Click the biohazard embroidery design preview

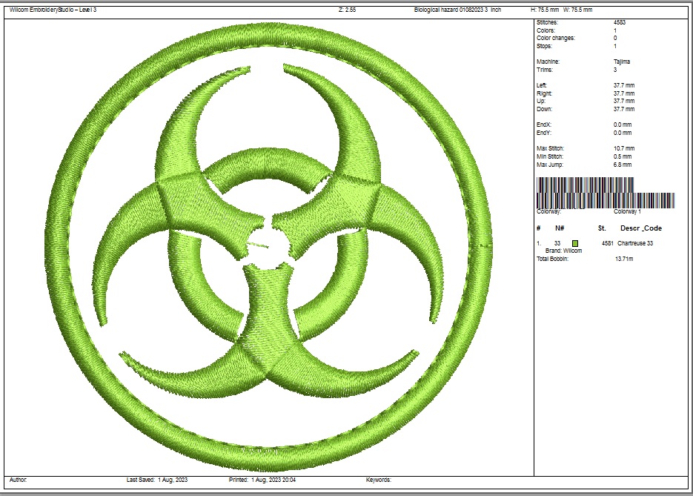click(269, 247)
